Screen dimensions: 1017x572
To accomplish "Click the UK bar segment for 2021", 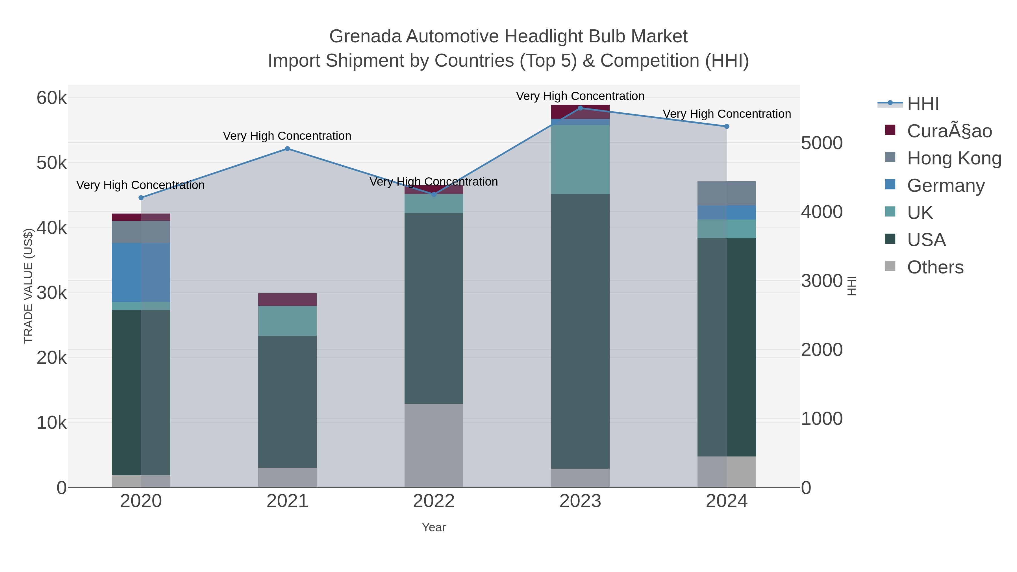I will (x=287, y=321).
